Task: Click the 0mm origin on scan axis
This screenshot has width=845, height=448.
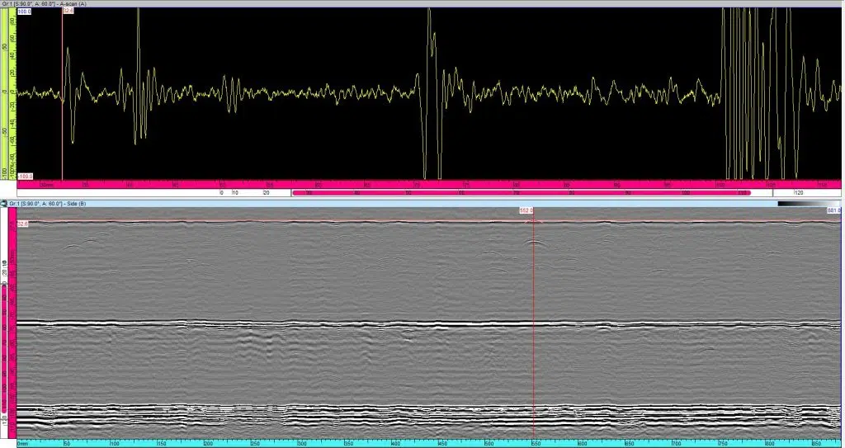Action: click(x=23, y=444)
